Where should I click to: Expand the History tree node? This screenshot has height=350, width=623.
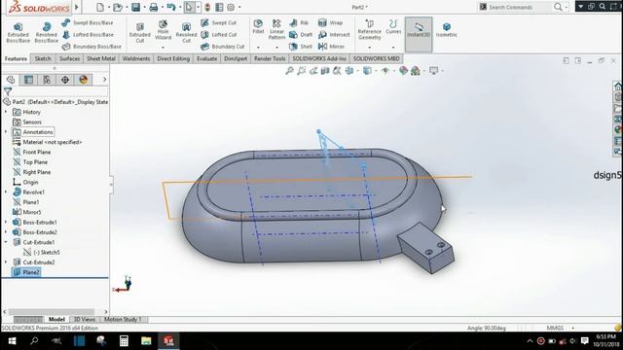point(6,113)
